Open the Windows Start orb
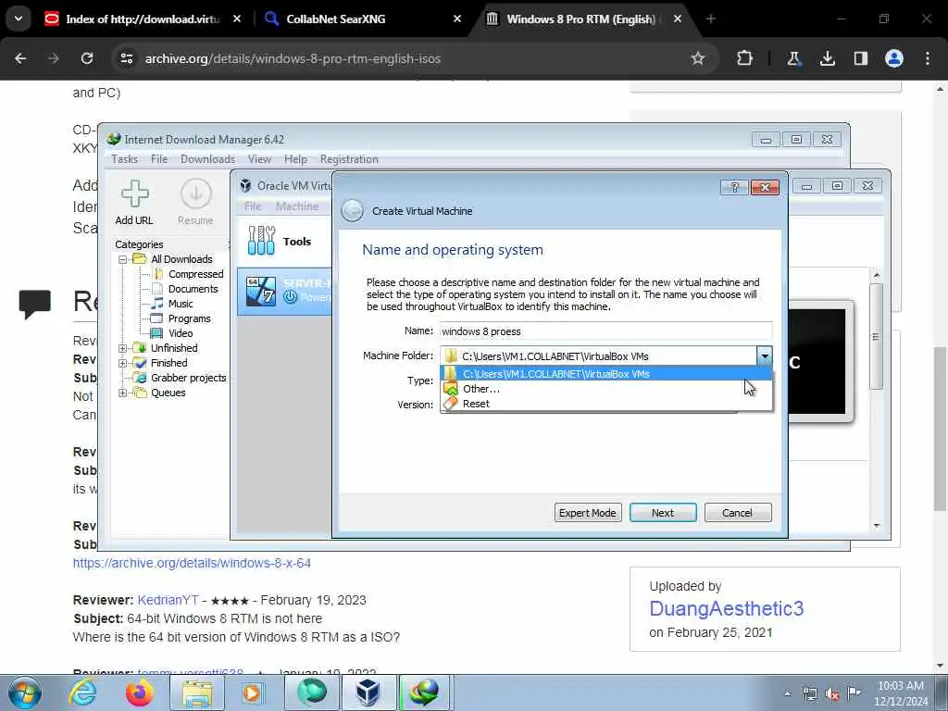Image resolution: width=948 pixels, height=711 pixels. 25,692
